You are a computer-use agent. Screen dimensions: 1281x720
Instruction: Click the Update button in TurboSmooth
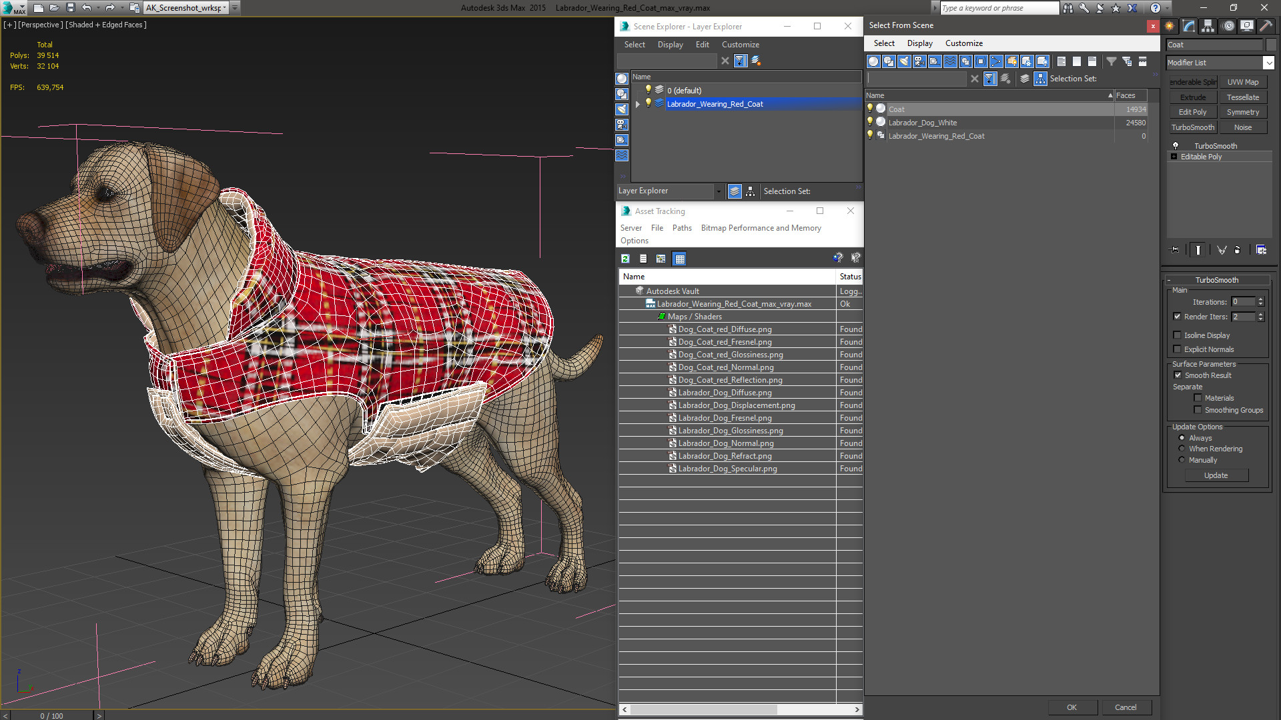tap(1216, 475)
